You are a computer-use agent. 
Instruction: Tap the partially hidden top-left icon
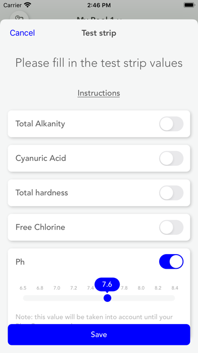[19, 17]
